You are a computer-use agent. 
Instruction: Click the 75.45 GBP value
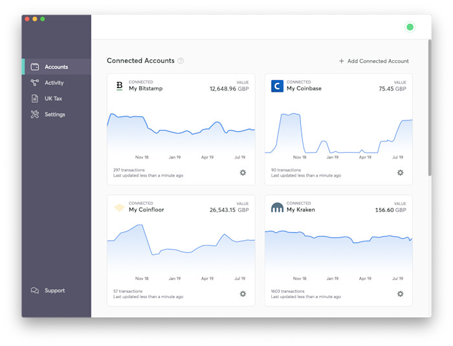(x=392, y=89)
